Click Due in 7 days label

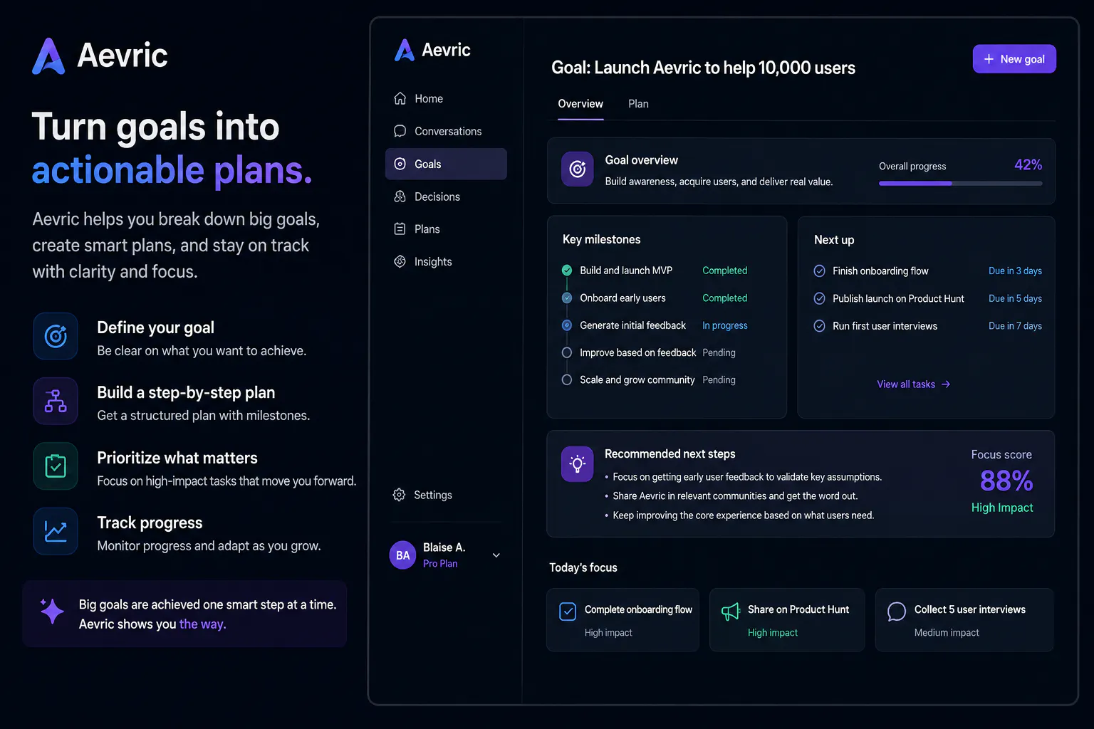(x=1015, y=326)
